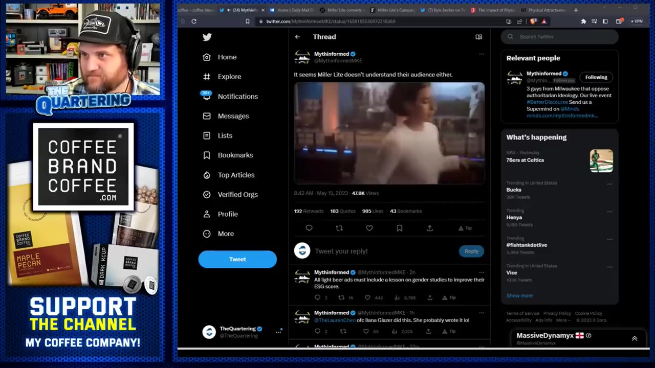The height and width of the screenshot is (368, 655).
Task: Click the 43 Bookmarks count
Action: coord(406,211)
